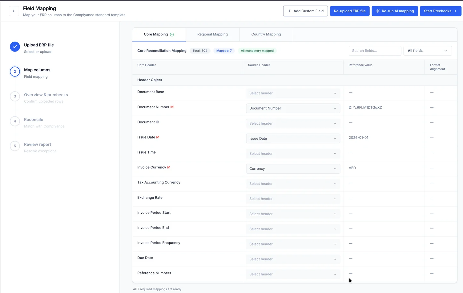Click the step 3 Overview & prechecks circle
This screenshot has height=293, width=463.
tap(15, 96)
